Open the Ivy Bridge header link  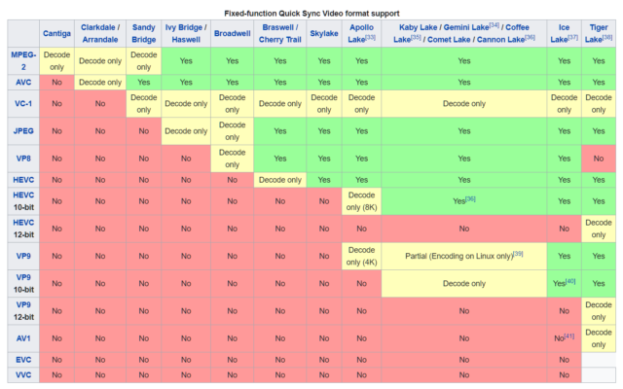pyautogui.click(x=184, y=27)
